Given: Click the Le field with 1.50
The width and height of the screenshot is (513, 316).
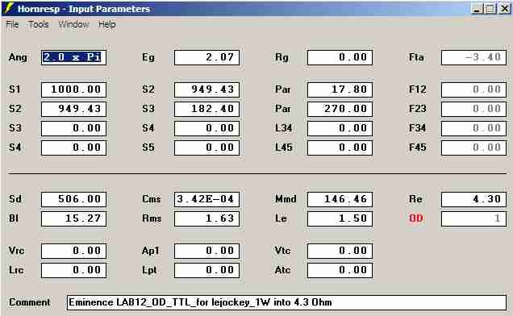Looking at the screenshot, I should (340, 218).
